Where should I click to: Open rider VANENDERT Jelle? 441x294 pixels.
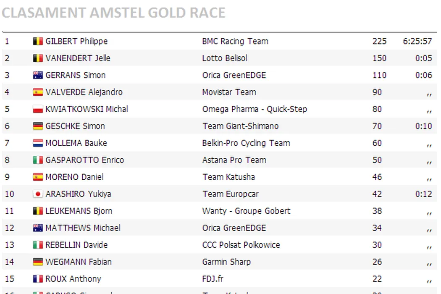click(78, 58)
